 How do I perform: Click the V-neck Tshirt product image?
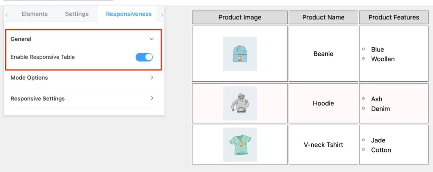240,145
